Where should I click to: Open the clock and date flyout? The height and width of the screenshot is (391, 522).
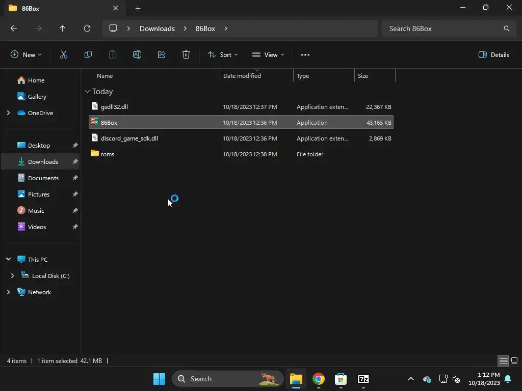[484, 379]
